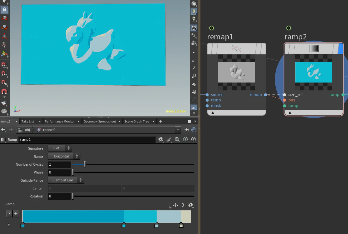348x234 pixels.
Task: Select the Handles tool icon
Action: click(4, 54)
